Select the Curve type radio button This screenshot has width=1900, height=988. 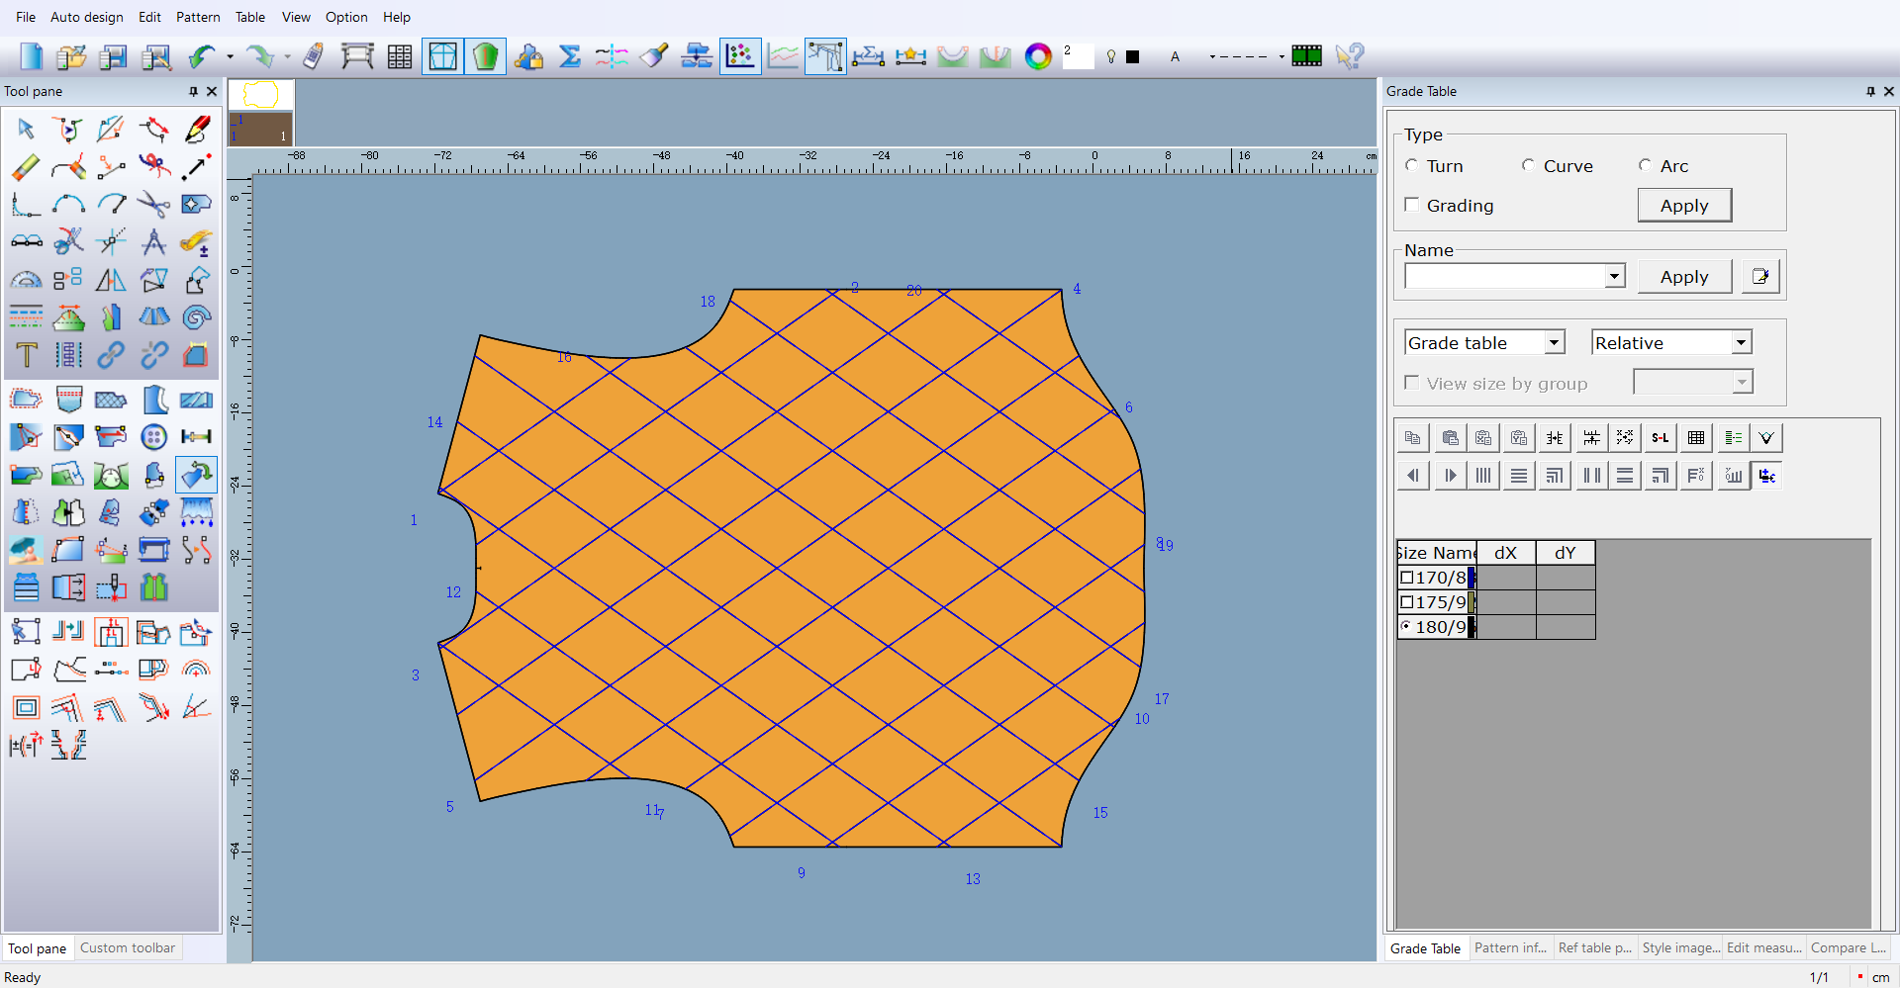coord(1529,165)
